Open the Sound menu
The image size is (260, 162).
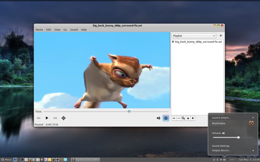pyautogui.click(x=74, y=30)
